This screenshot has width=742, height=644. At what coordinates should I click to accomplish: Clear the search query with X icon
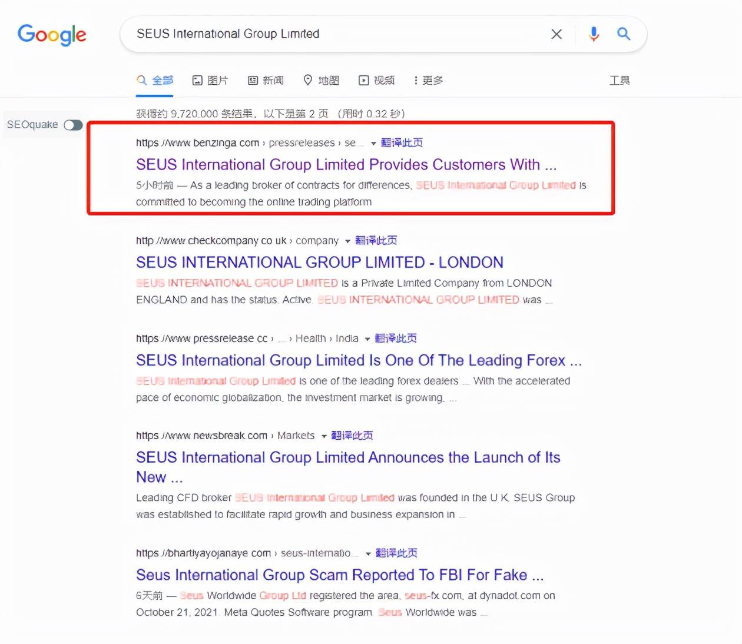(556, 34)
